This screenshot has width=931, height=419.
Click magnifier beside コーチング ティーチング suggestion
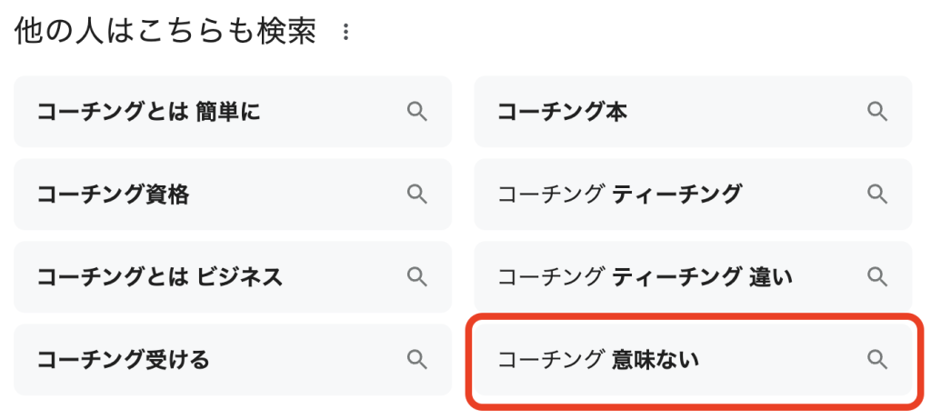tap(876, 195)
